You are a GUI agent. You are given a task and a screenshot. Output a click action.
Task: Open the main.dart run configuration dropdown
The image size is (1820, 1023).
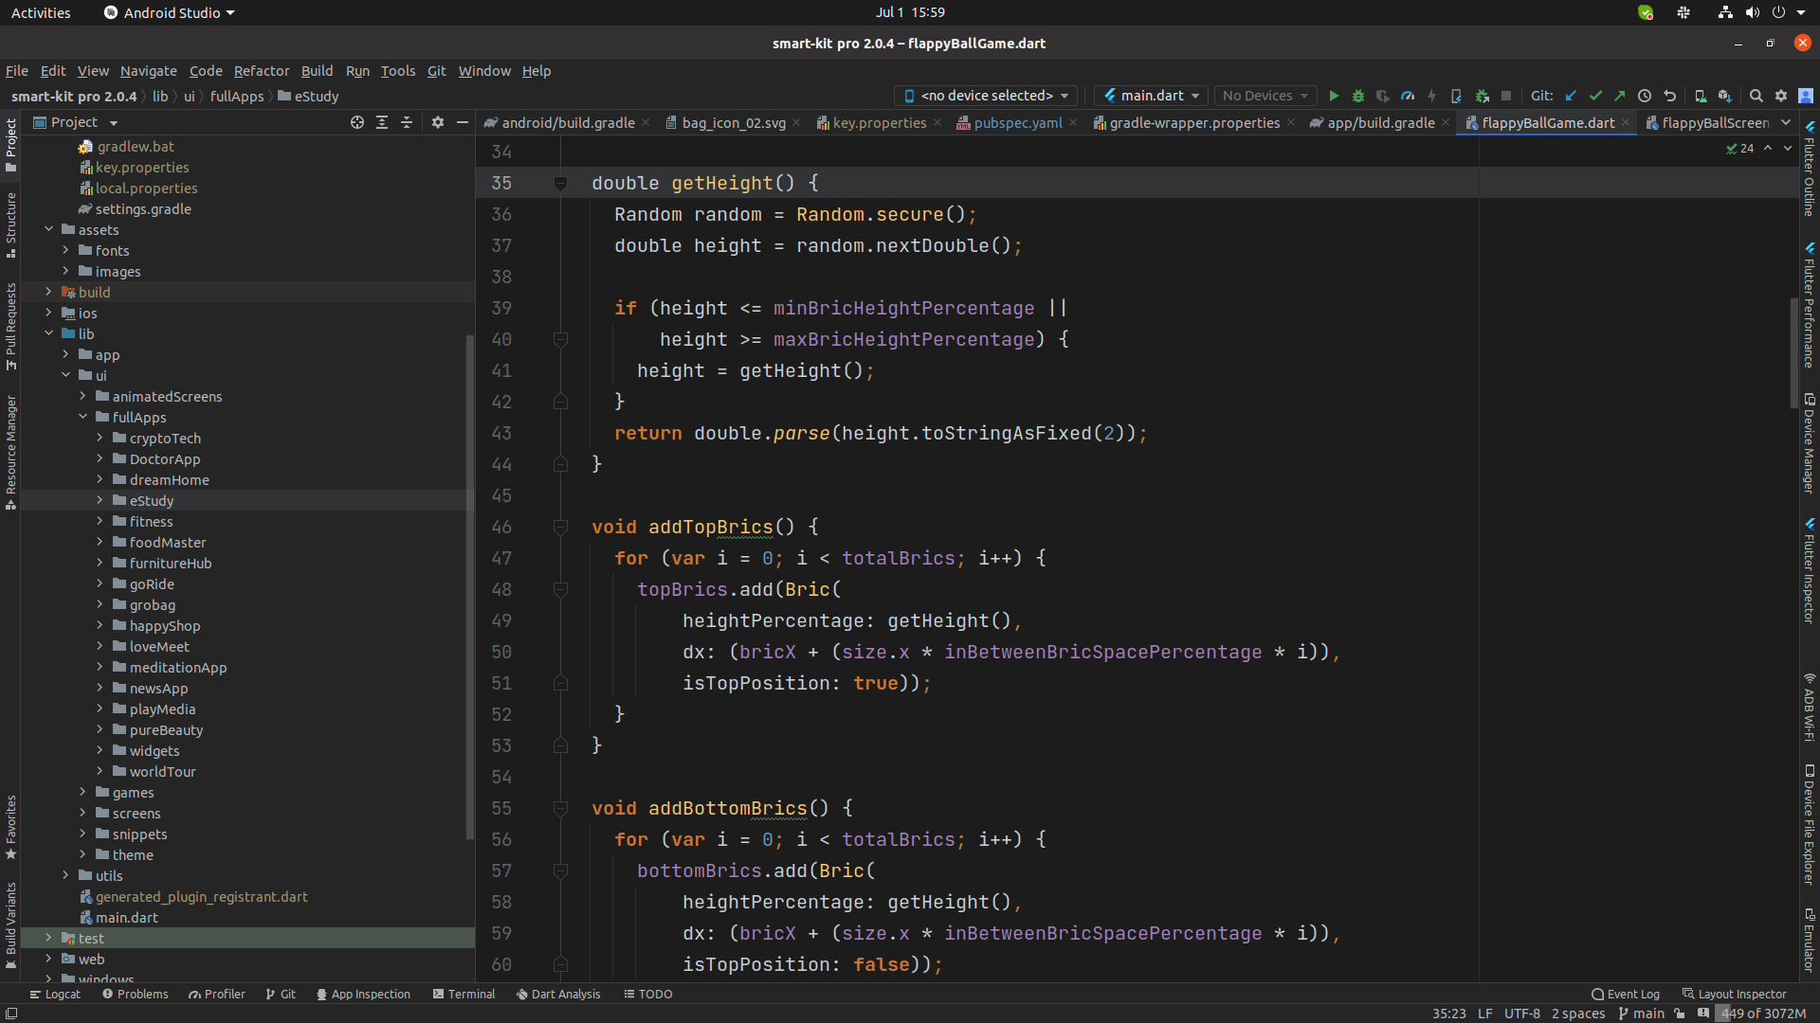point(1152,96)
